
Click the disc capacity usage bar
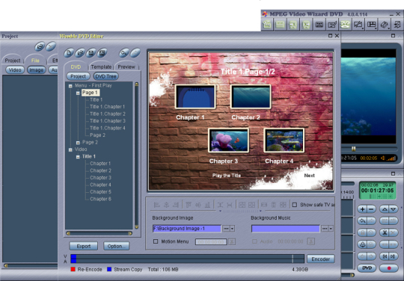187,259
